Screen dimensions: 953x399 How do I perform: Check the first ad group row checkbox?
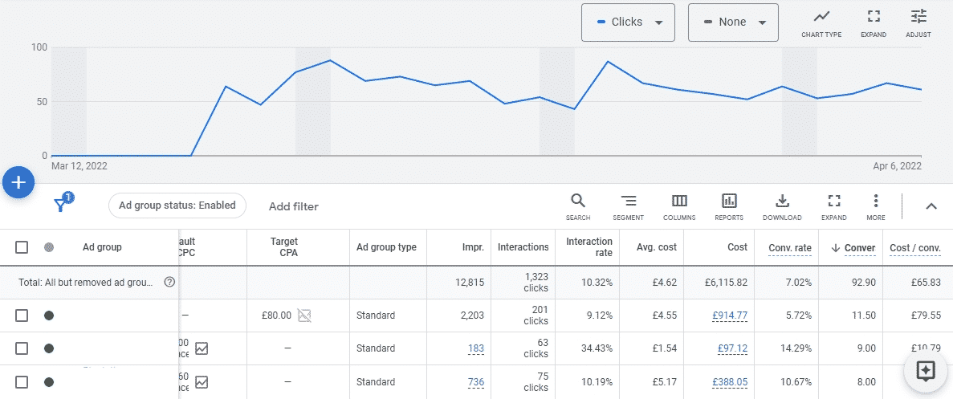(22, 316)
